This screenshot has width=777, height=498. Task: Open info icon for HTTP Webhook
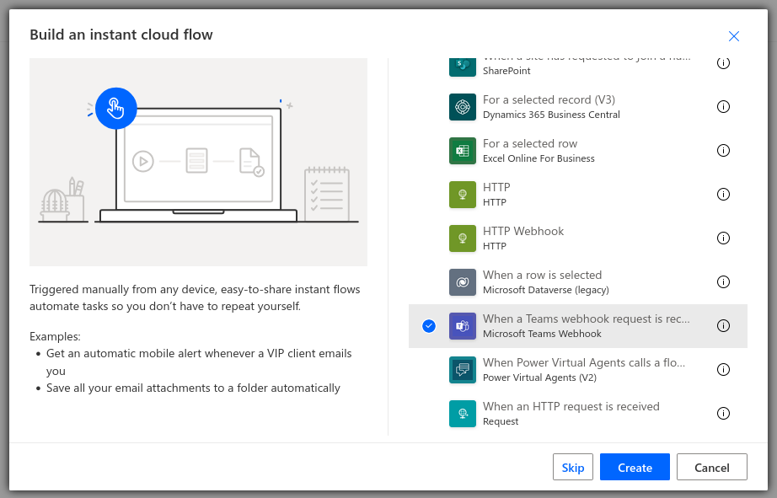click(723, 238)
